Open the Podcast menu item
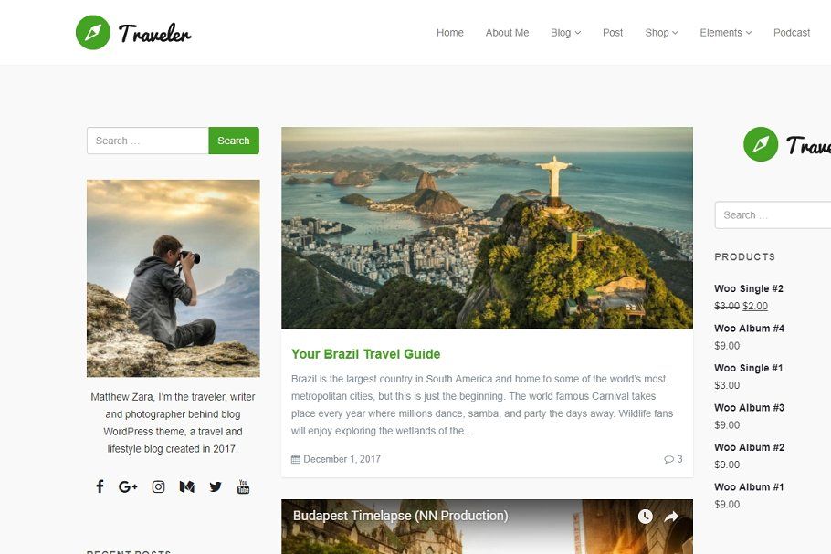Screen dimensions: 831x554 792,32
